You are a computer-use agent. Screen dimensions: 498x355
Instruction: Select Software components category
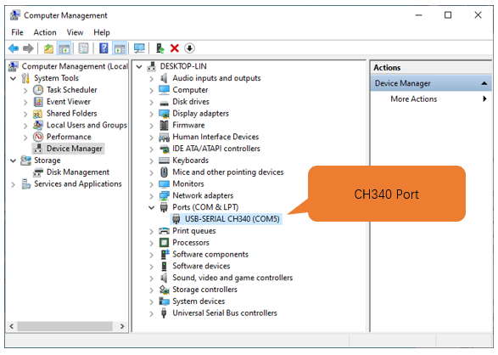tap(210, 255)
